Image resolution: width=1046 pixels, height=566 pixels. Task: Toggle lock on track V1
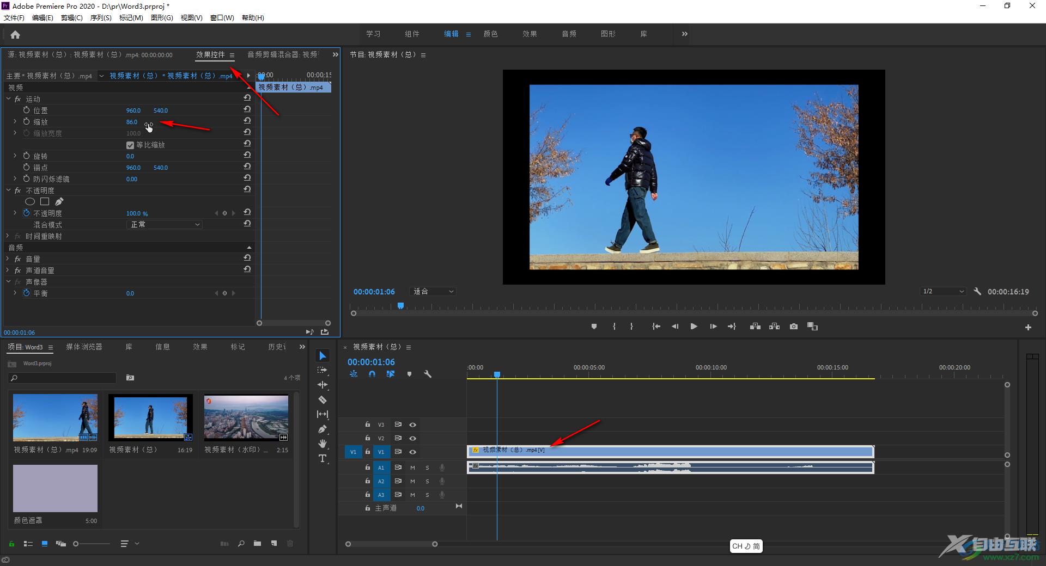pos(368,452)
